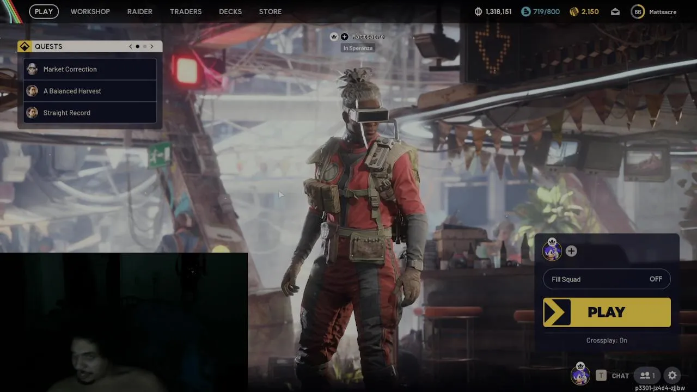Click the Crossplay: On setting

(607, 340)
